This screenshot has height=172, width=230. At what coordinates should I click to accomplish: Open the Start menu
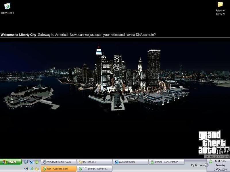click(11, 162)
